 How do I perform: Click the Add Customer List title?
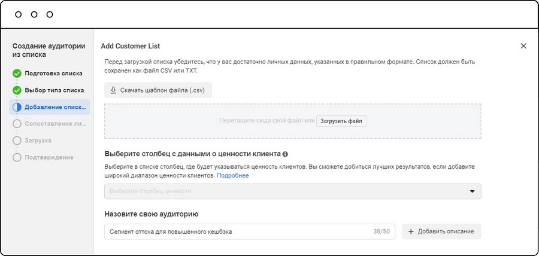click(x=131, y=46)
